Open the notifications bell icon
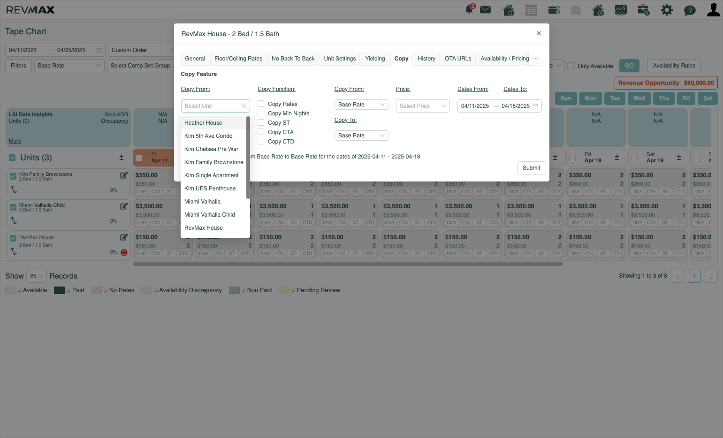The image size is (723, 438). [469, 9]
